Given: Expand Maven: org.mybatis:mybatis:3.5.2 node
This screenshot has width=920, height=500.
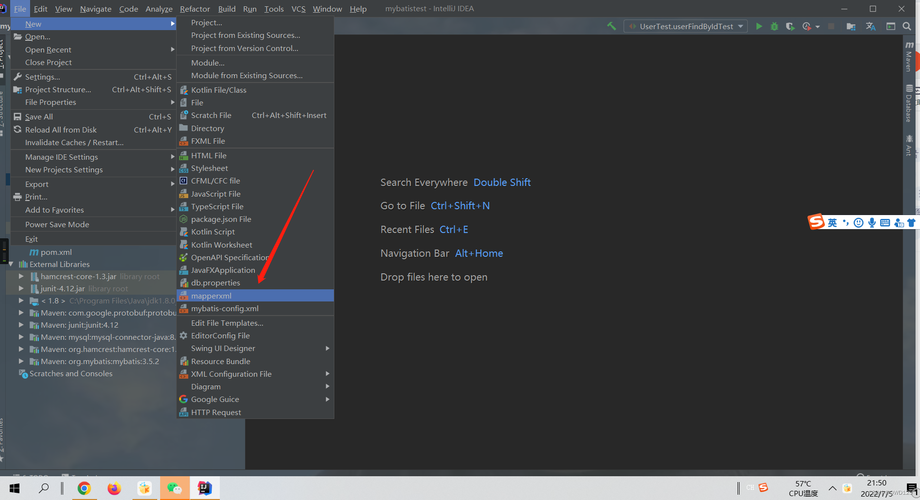Looking at the screenshot, I should [x=21, y=361].
